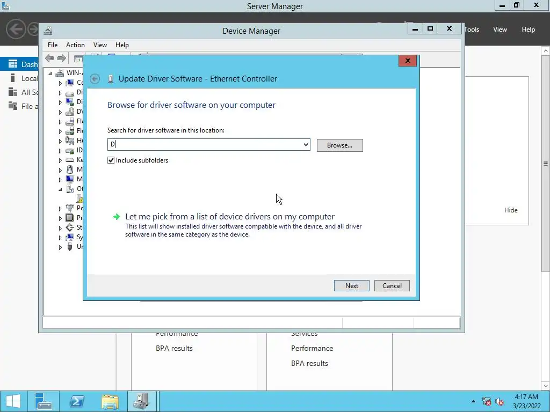550x412 pixels.
Task: Click the Other devices question-mark icon
Action: 70,189
